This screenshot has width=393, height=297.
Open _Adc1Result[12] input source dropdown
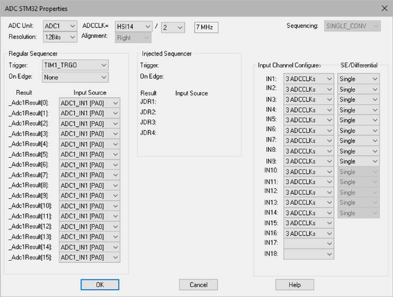click(90, 226)
